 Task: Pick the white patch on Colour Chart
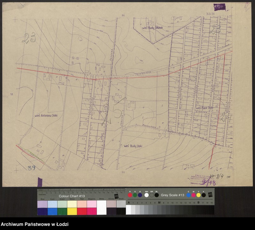pyautogui.click(x=101, y=208)
